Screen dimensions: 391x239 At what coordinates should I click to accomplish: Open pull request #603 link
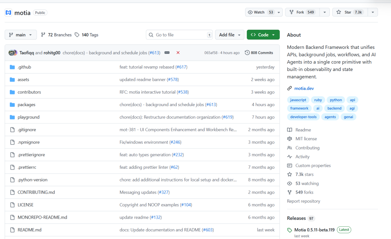[x=208, y=230]
